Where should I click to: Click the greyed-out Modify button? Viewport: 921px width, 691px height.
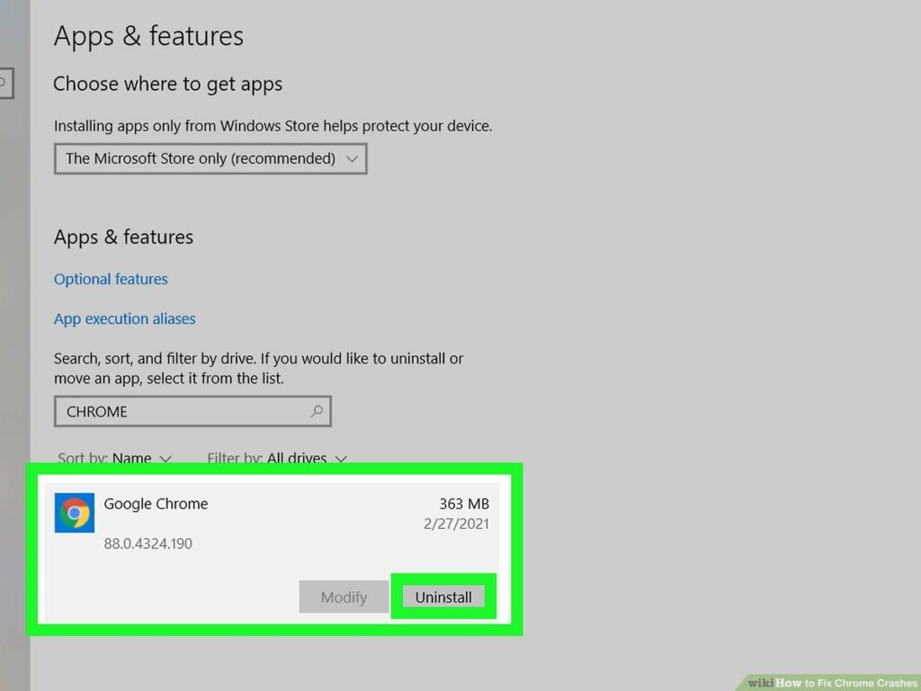click(x=344, y=597)
